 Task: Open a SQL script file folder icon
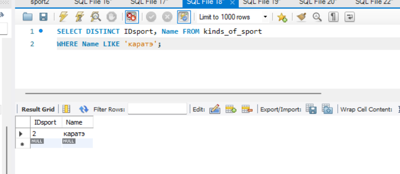(x=28, y=17)
